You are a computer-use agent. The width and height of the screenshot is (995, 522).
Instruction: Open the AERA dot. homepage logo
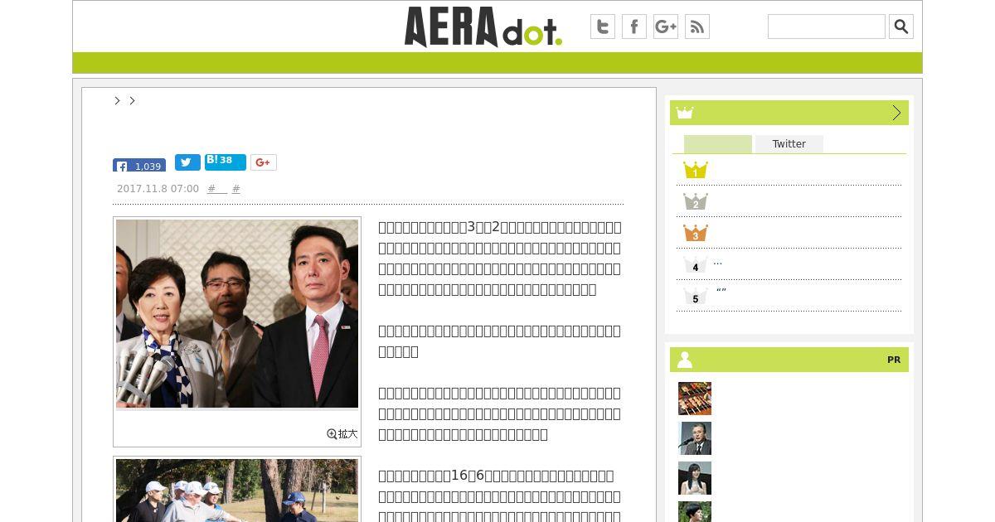tap(483, 27)
